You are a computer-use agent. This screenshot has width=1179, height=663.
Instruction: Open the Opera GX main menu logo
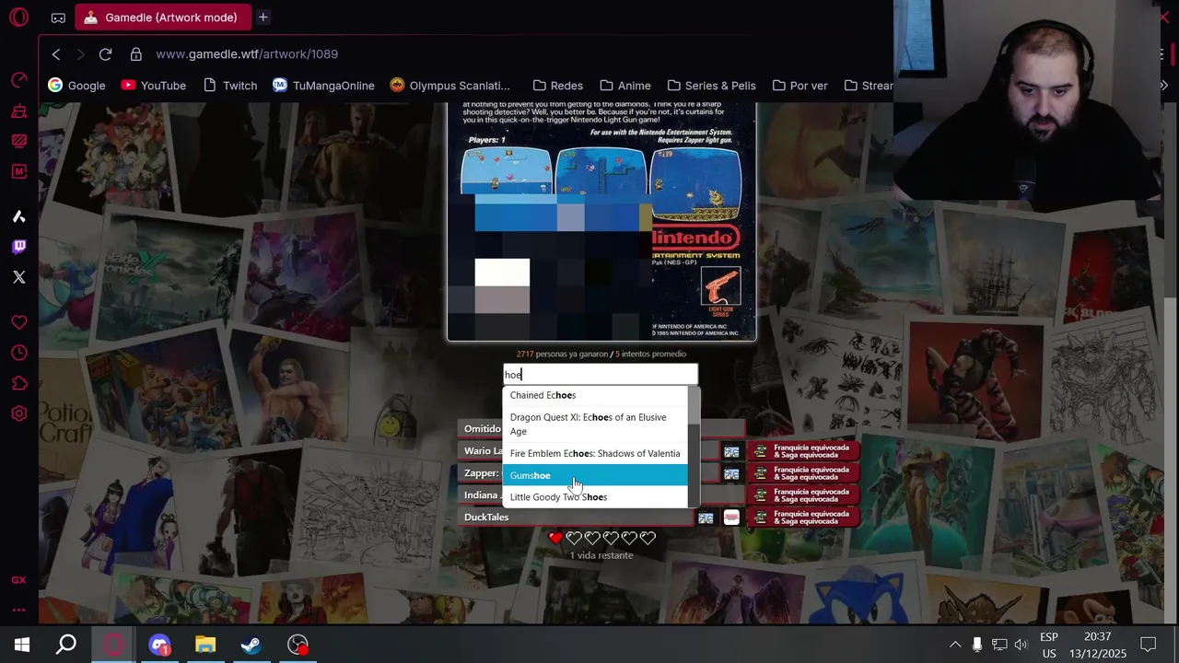18,17
